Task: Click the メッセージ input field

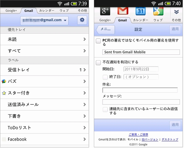Action: (x=141, y=102)
